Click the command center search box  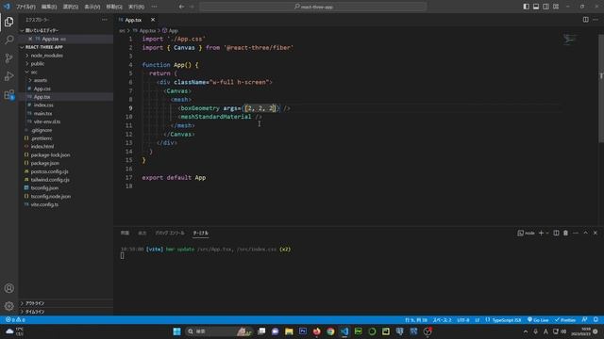coord(313,7)
